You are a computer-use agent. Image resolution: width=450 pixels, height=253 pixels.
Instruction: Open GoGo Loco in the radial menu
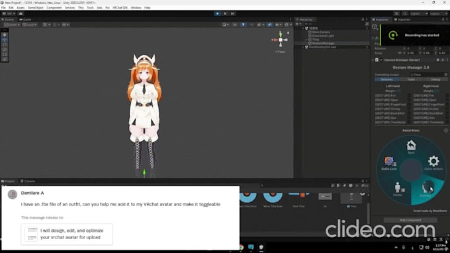[x=389, y=163]
